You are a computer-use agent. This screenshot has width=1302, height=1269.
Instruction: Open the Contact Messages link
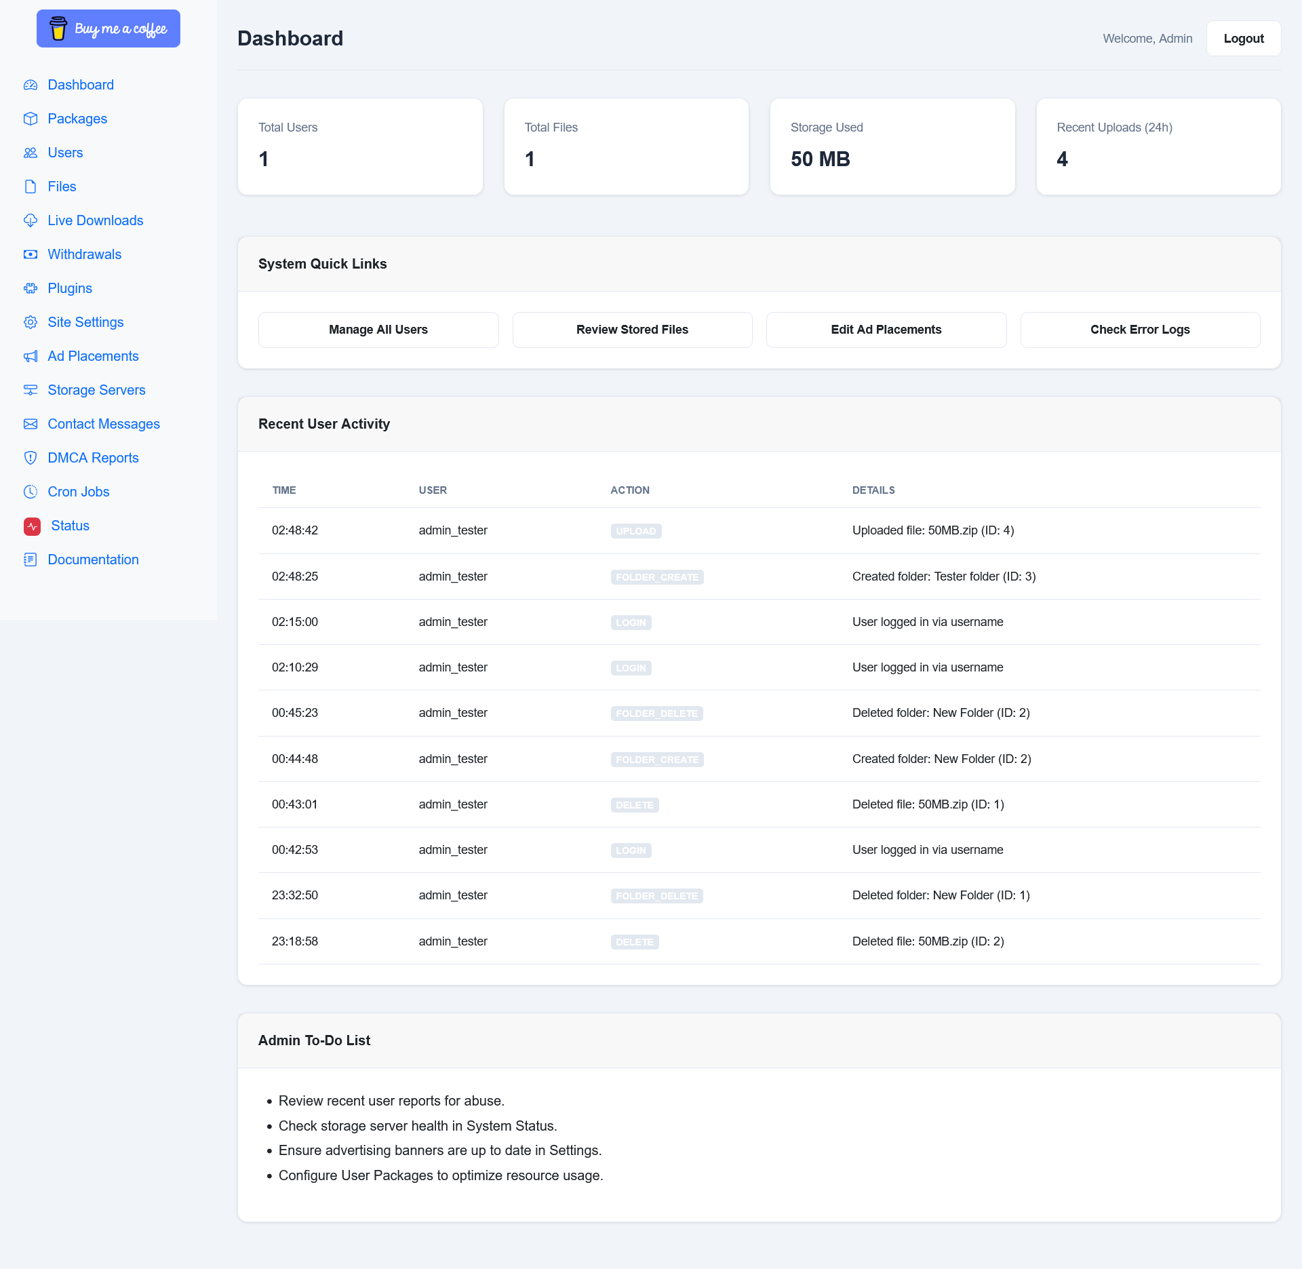[104, 424]
